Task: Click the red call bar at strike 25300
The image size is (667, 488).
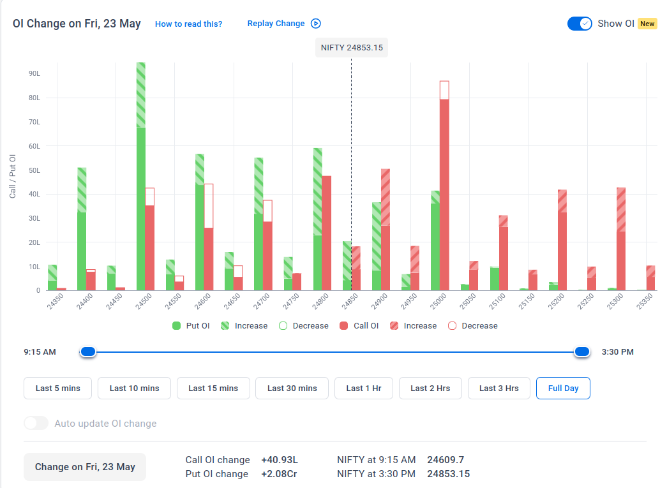Action: pos(621,239)
